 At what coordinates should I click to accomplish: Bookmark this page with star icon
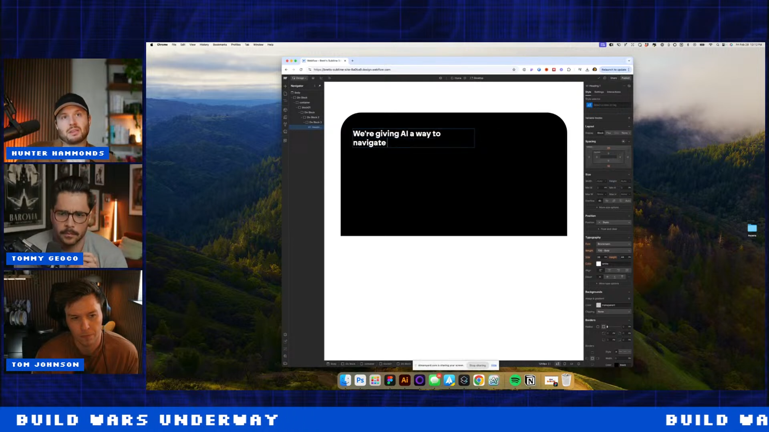coord(514,70)
